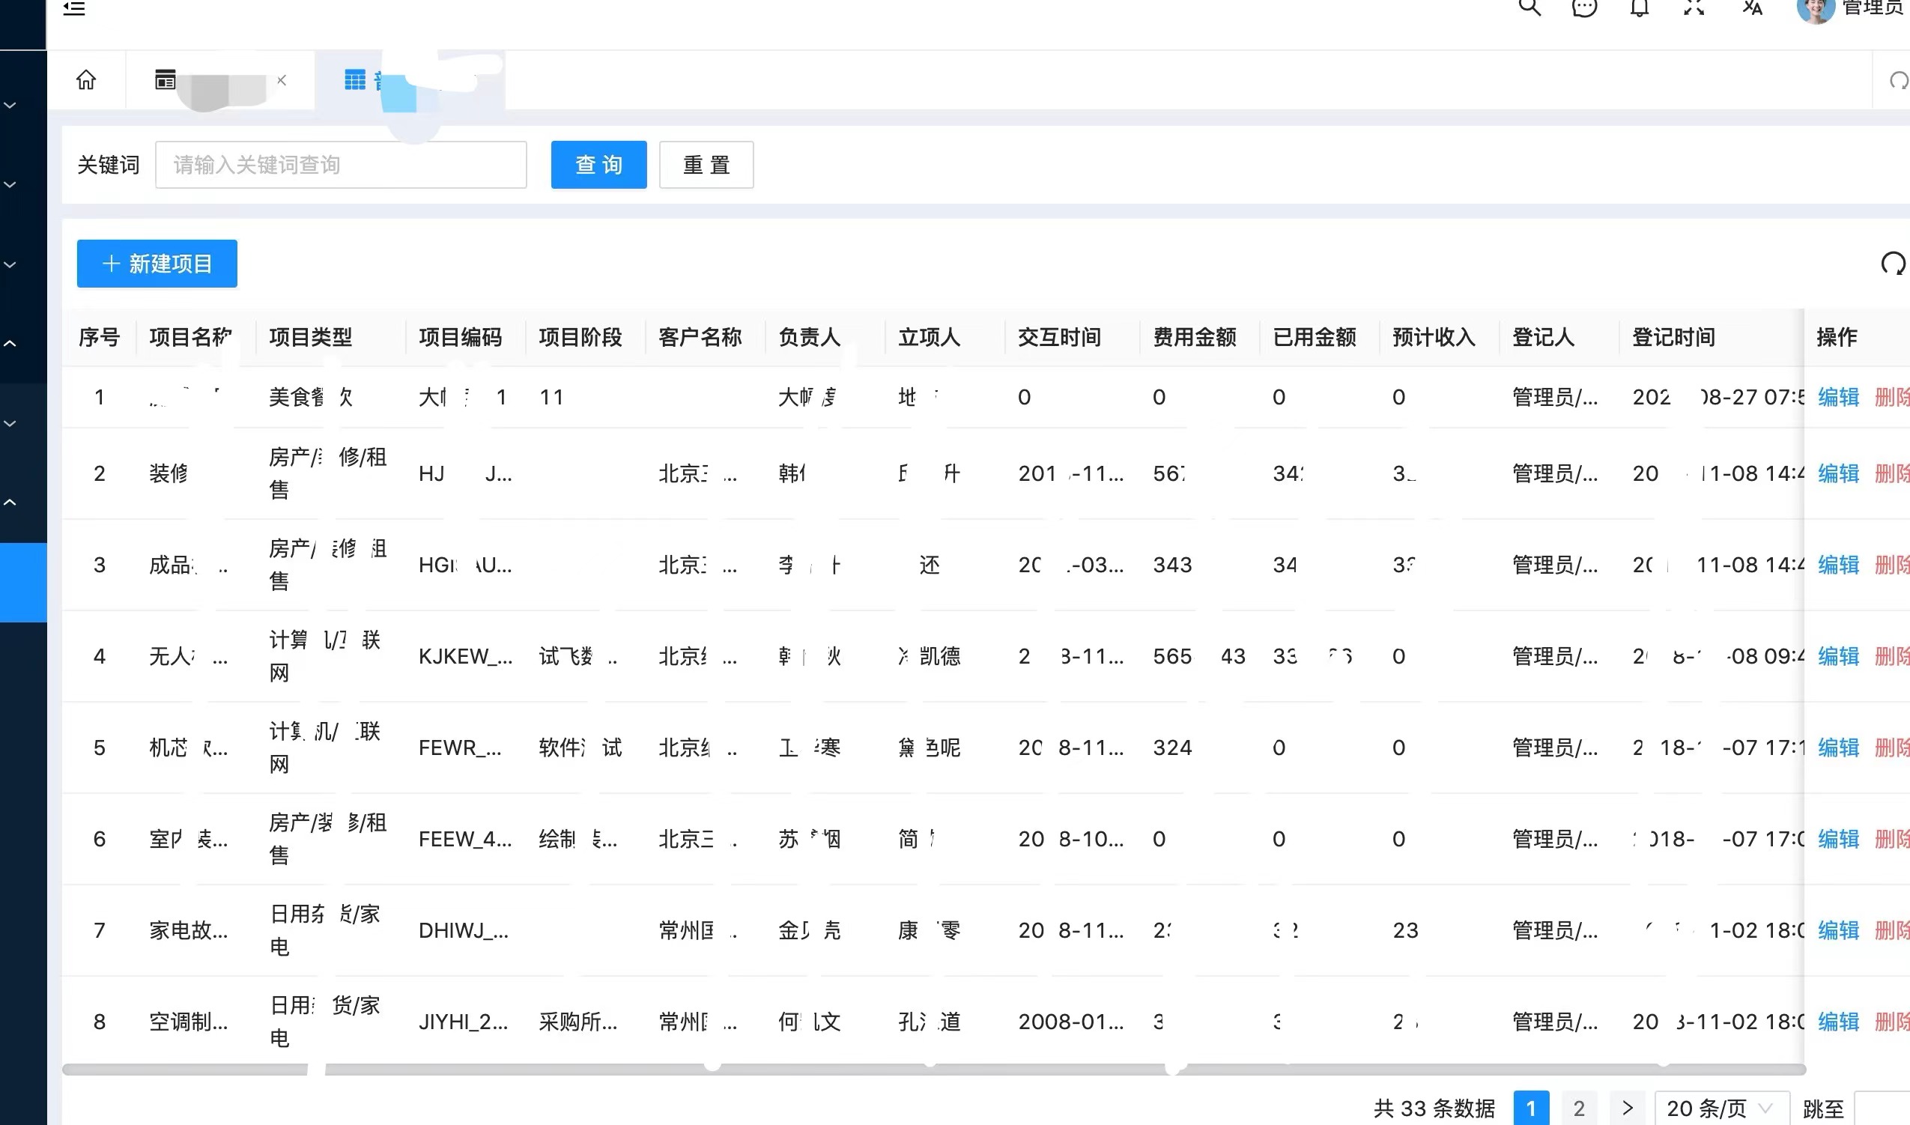The image size is (1910, 1125).
Task: Select the 家电故... project name cell
Action: pyautogui.click(x=189, y=930)
